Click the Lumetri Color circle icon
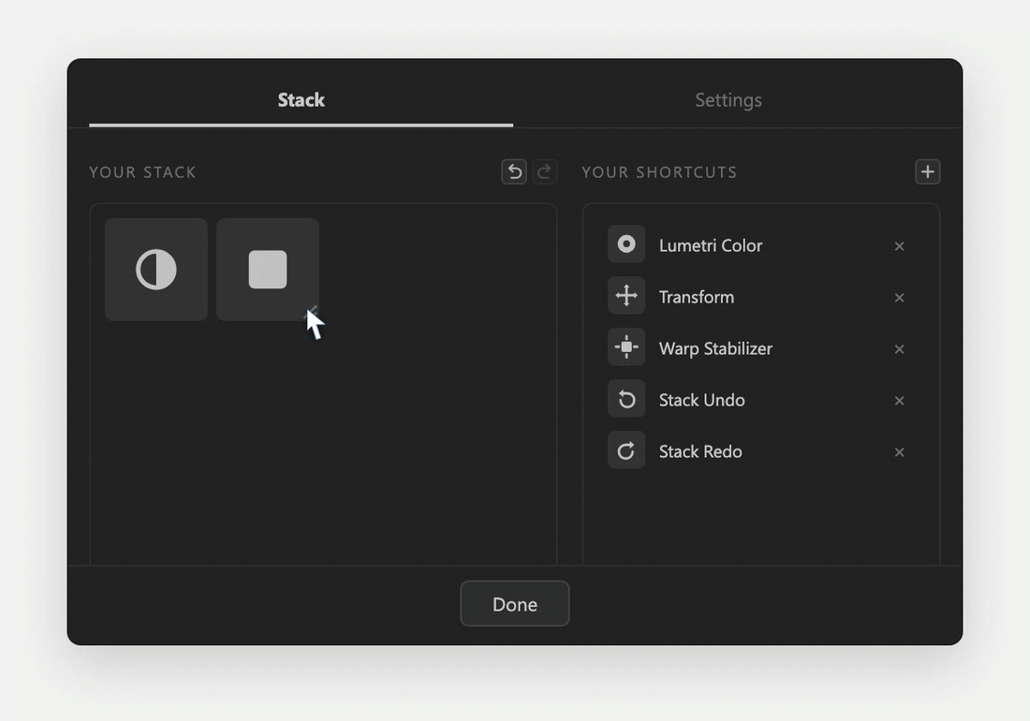Viewport: 1030px width, 721px height. coord(626,244)
